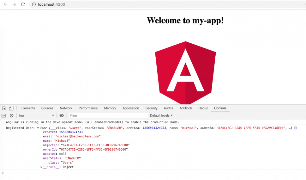Click the email michael@backendless.com value
This screenshot has width=306, height=180.
point(78,136)
